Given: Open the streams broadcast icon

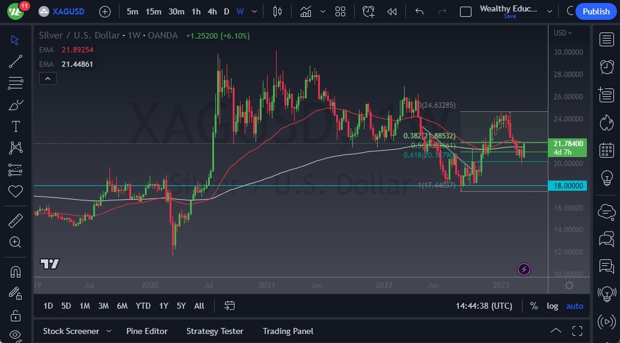Looking at the screenshot, I should pos(607,321).
